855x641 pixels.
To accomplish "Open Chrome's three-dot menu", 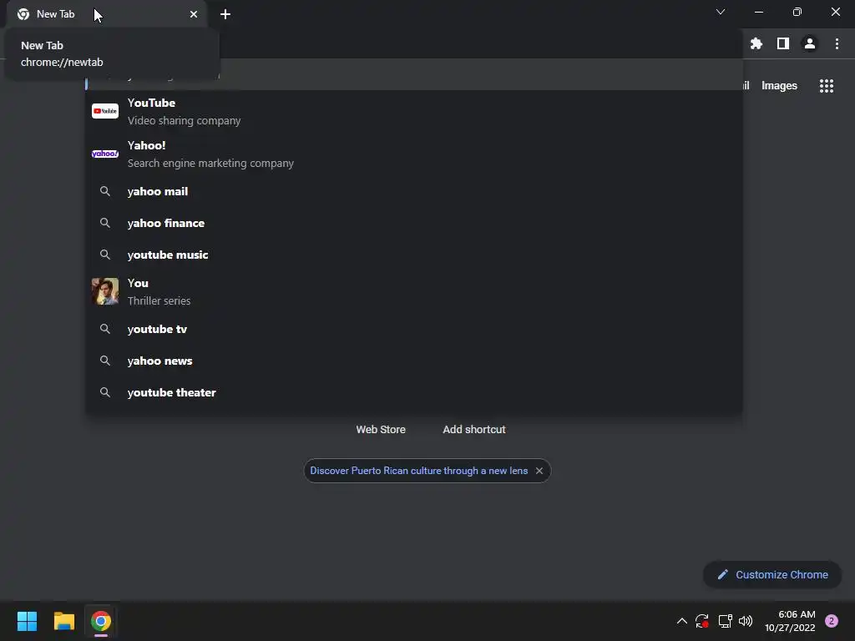I will pos(837,43).
